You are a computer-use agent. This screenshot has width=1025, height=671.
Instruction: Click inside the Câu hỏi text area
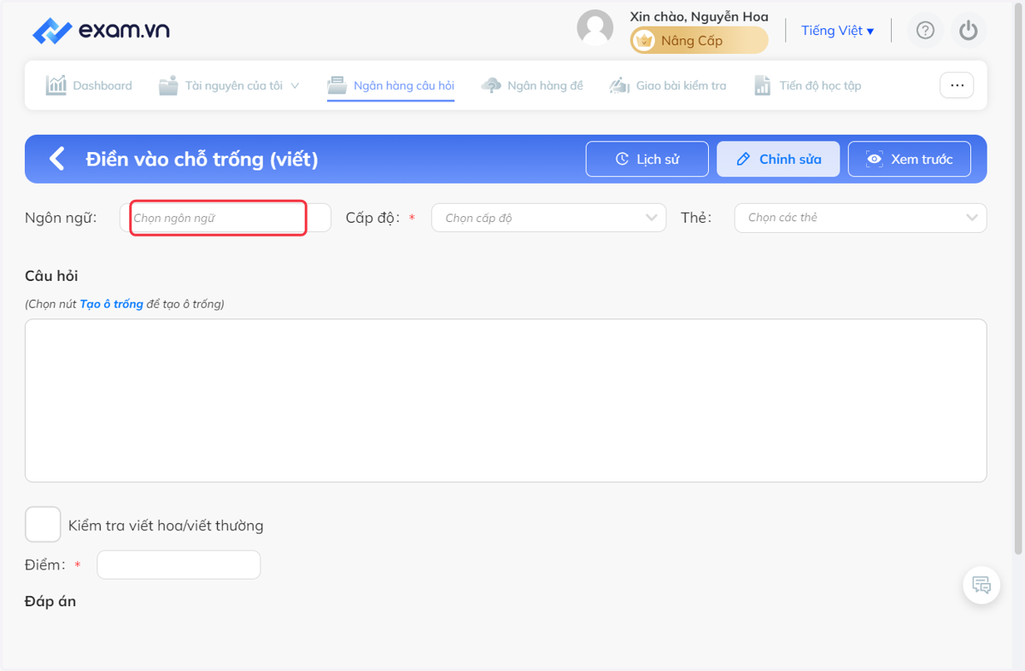point(506,400)
